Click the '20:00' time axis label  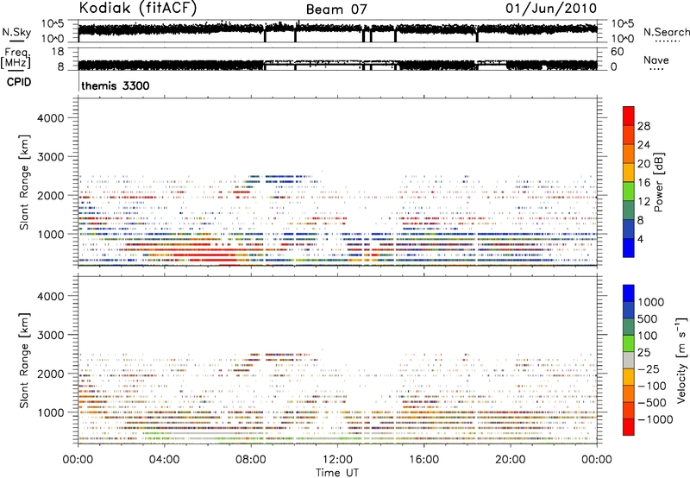(x=510, y=460)
